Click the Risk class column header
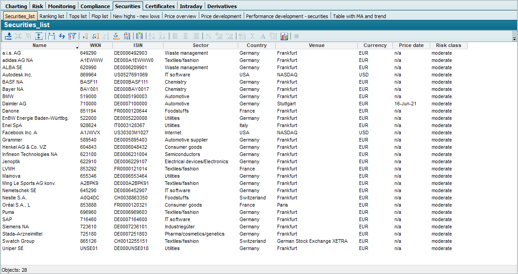518x274 pixels. pos(448,45)
